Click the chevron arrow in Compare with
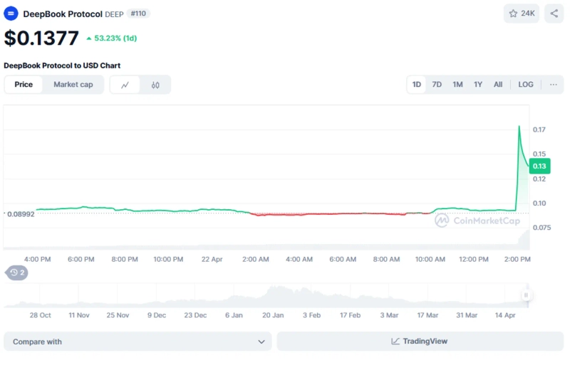Viewport: 570px width, 365px height. click(x=261, y=342)
